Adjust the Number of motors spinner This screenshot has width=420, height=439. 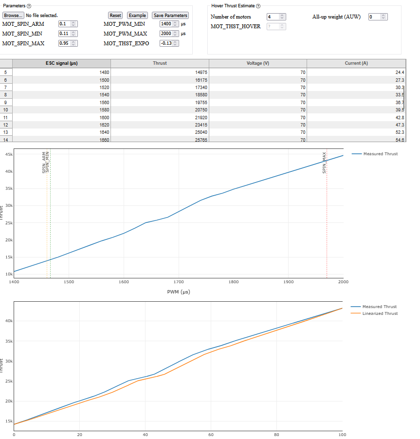[x=283, y=17]
